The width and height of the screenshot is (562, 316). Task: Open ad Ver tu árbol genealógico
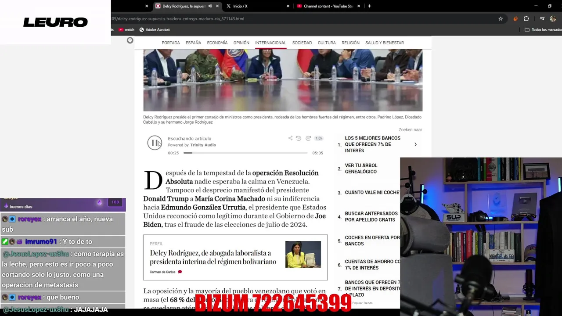pyautogui.click(x=361, y=169)
